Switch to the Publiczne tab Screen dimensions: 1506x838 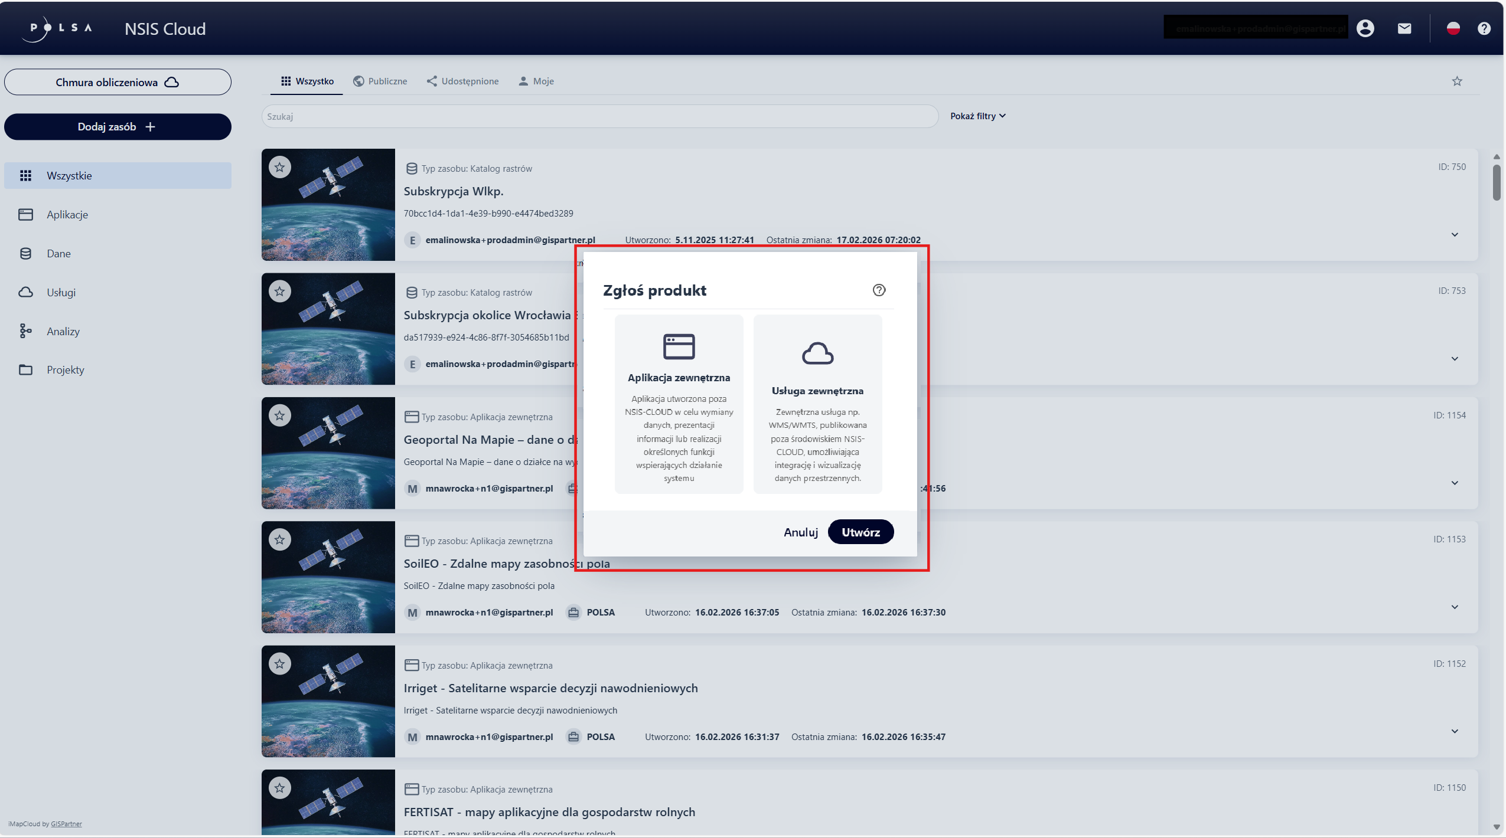[380, 81]
